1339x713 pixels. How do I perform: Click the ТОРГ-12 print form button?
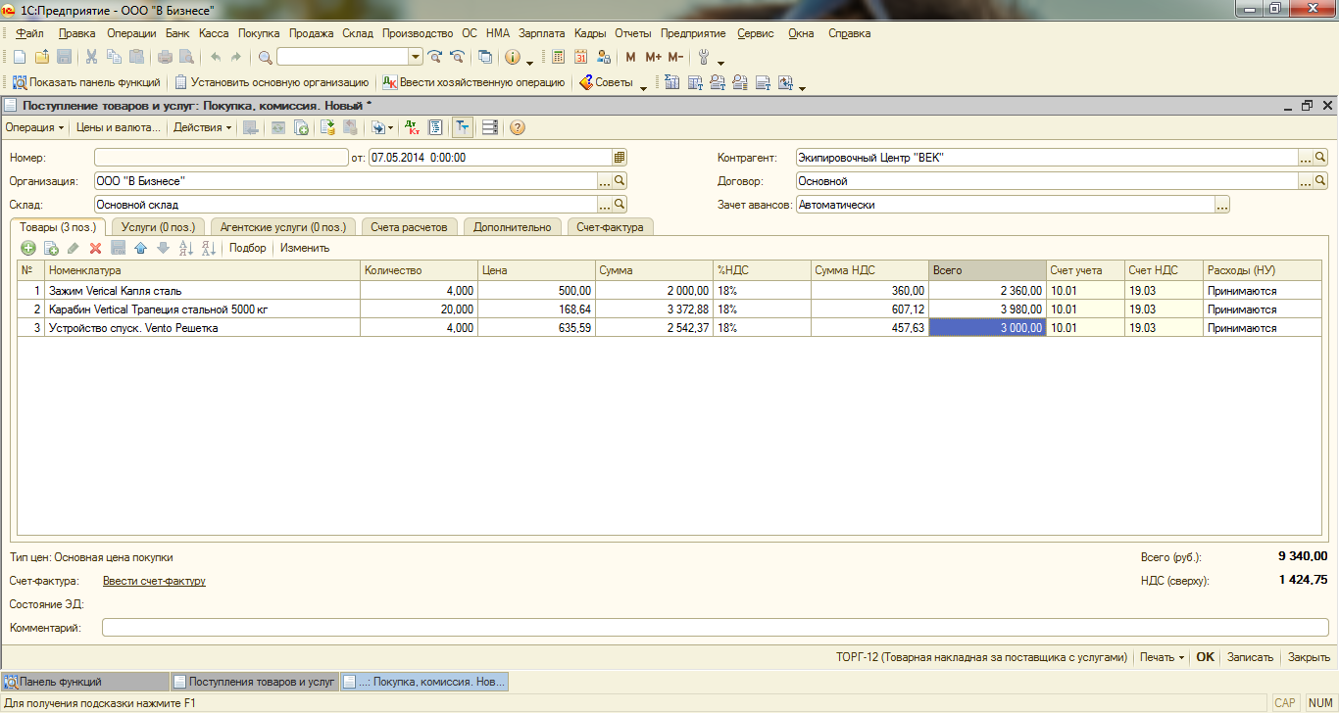click(x=981, y=657)
